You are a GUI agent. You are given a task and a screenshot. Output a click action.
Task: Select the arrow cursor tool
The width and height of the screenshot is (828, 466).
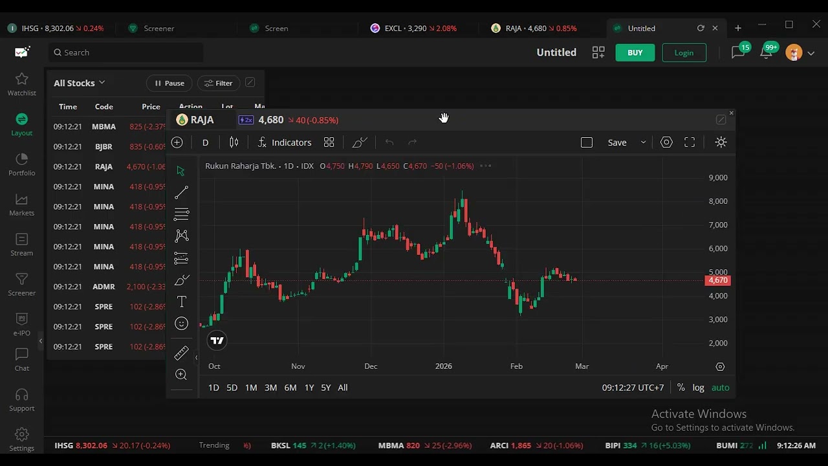coord(180,171)
